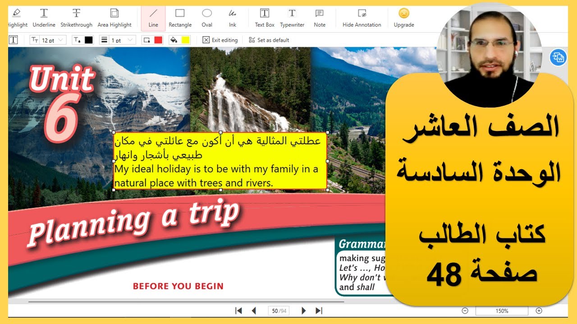Select the Line drawing tool
This screenshot has height=324, width=577.
pos(153,18)
